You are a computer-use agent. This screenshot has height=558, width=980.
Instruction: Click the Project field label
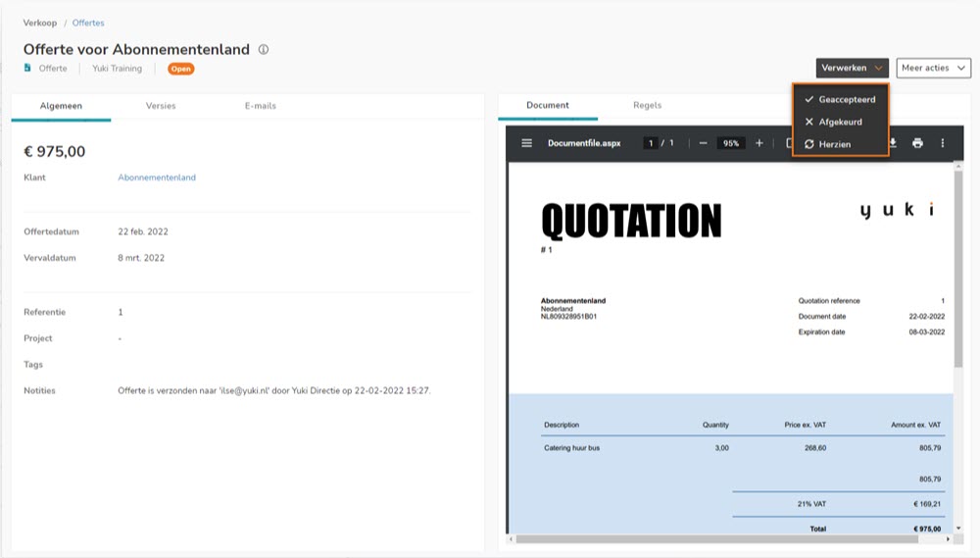(38, 338)
